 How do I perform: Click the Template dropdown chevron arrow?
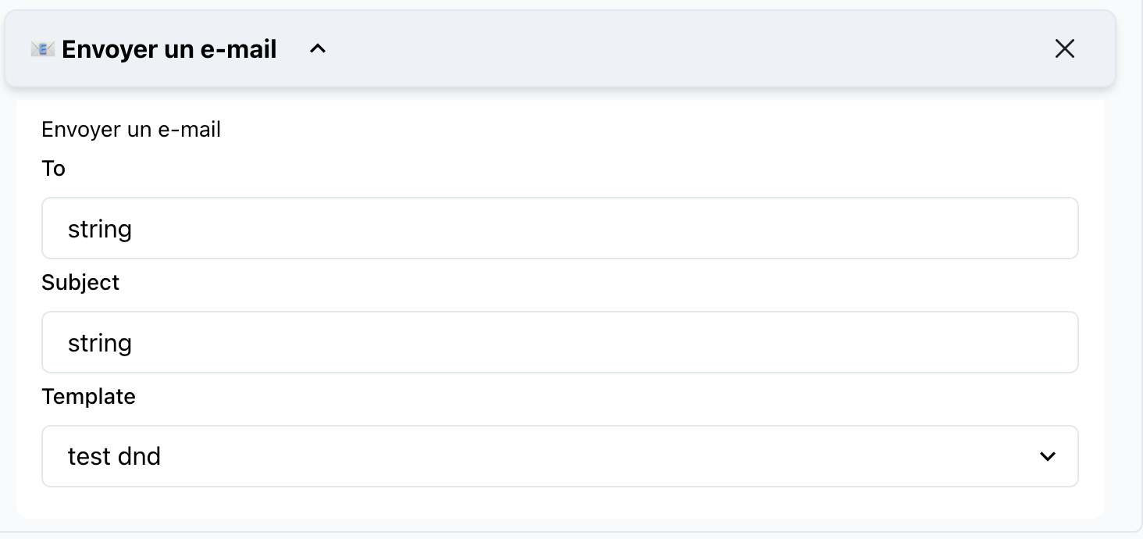[1047, 456]
